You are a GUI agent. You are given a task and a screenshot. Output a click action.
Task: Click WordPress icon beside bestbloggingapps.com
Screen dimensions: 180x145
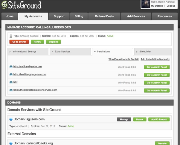pos(11,74)
